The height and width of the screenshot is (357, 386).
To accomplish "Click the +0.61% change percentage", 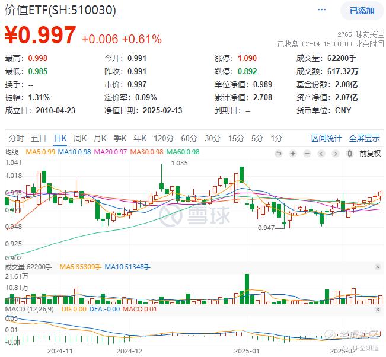I will (x=142, y=39).
